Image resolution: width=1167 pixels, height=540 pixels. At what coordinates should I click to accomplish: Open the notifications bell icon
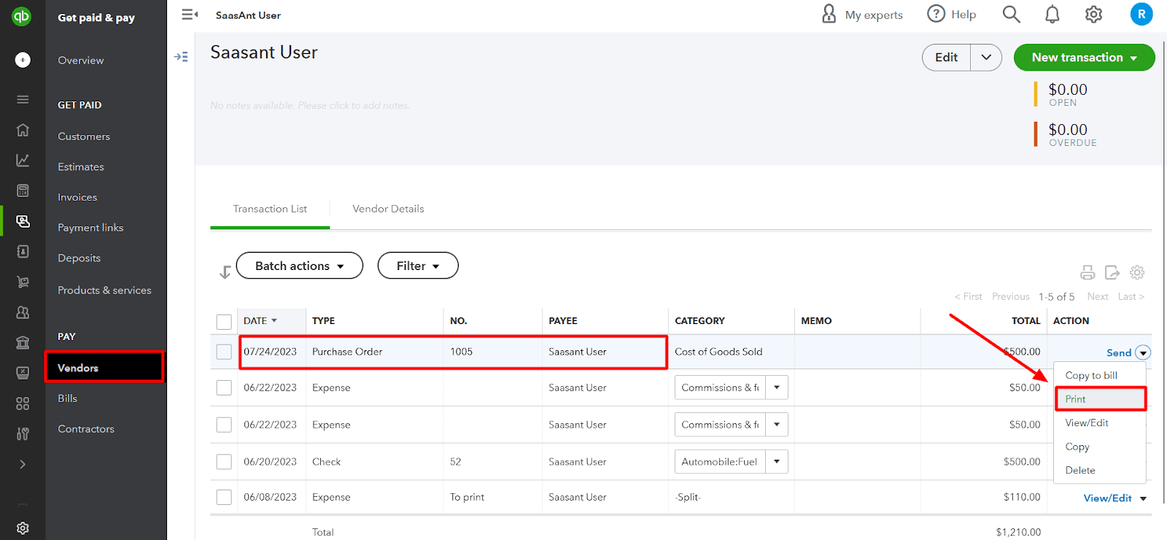point(1052,14)
